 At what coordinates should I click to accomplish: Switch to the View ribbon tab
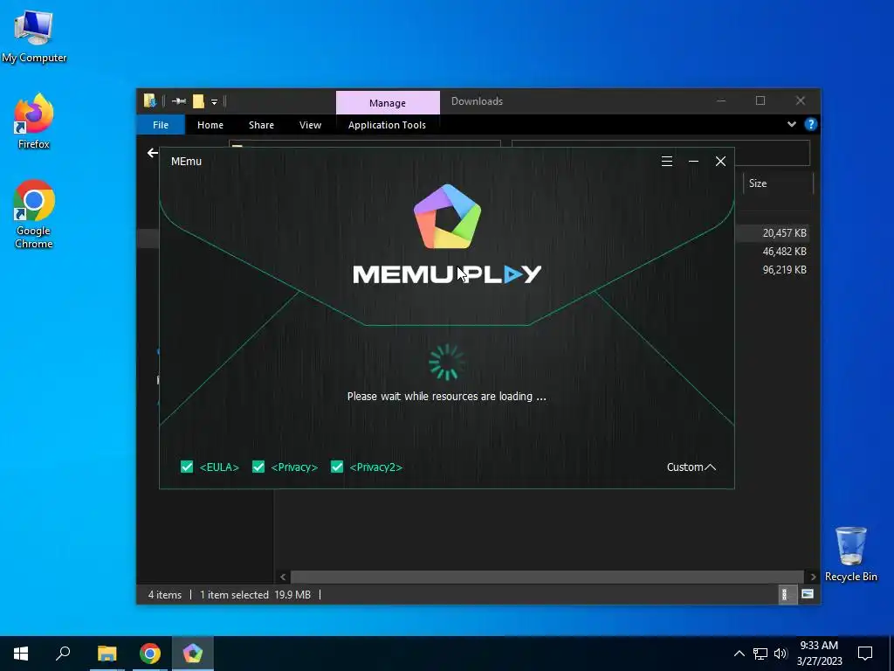310,125
